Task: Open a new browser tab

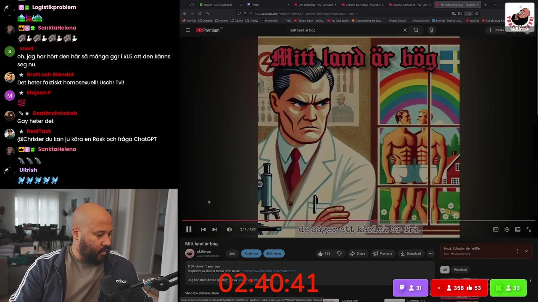Action: pyautogui.click(x=485, y=5)
